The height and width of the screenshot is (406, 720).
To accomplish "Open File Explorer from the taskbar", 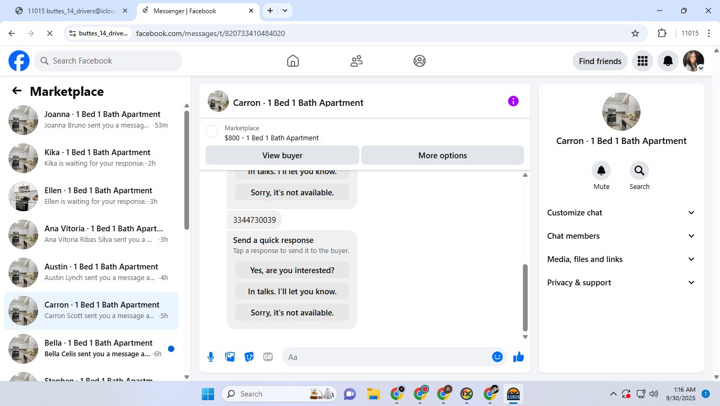I will [x=374, y=394].
